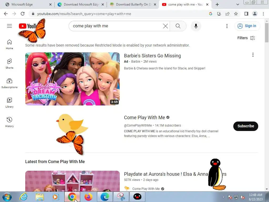Open Library from the sidebar

pos(9,103)
